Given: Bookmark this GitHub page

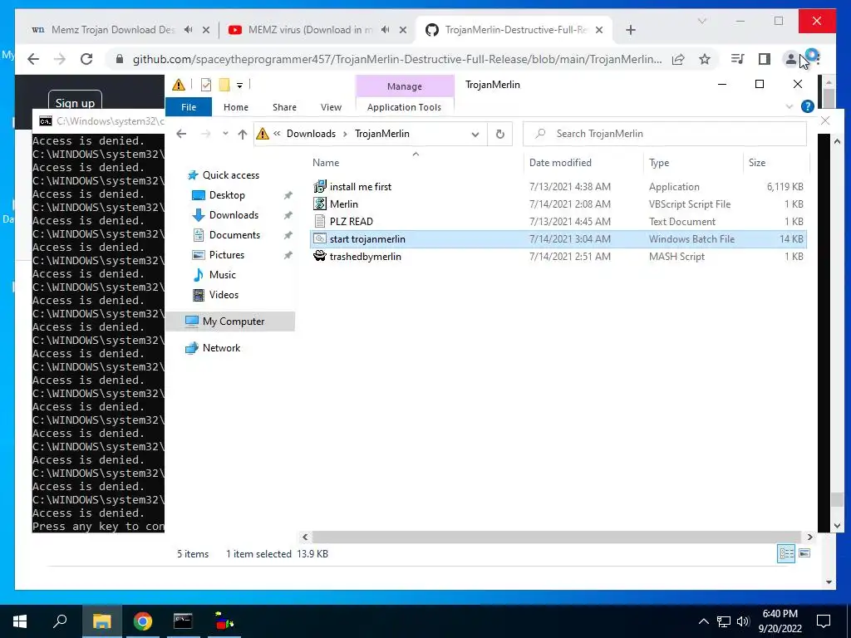Looking at the screenshot, I should [x=705, y=59].
